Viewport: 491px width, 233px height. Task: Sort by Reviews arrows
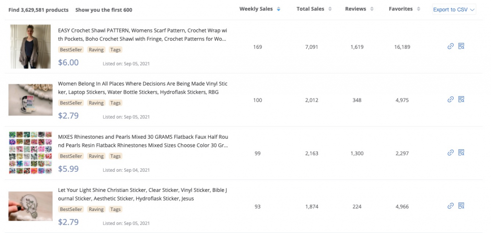point(372,10)
